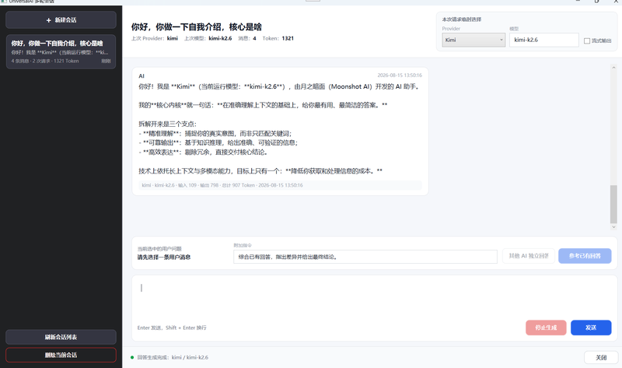This screenshot has width=622, height=368.
Task: Click the AI sender label on the message
Action: pos(142,75)
